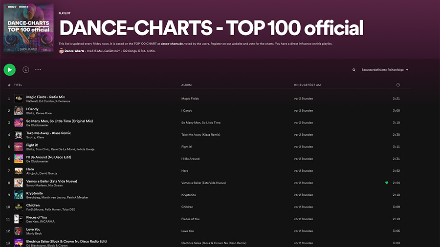Image resolution: width=440 pixels, height=247 pixels.
Task: Open artist Afrojack
Action: click(x=32, y=174)
